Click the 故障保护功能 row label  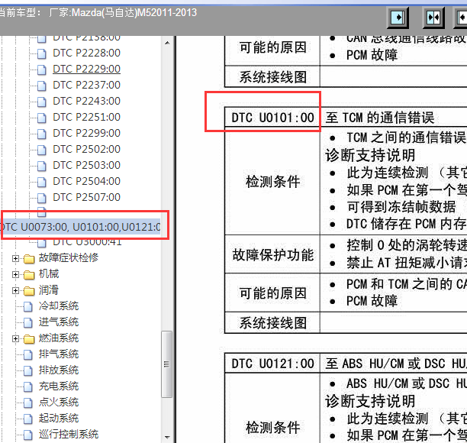coord(273,255)
